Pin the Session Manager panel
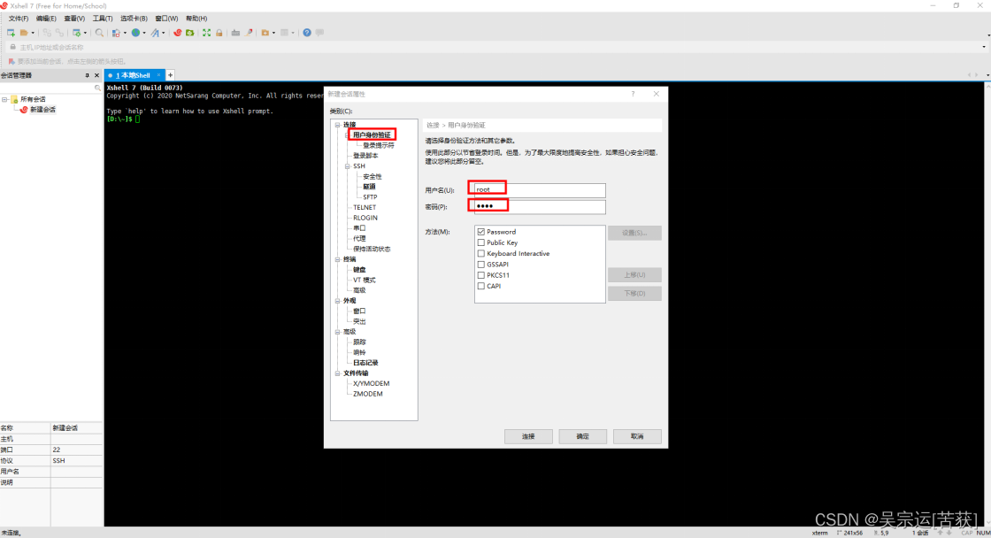This screenshot has height=538, width=991. pyautogui.click(x=88, y=75)
